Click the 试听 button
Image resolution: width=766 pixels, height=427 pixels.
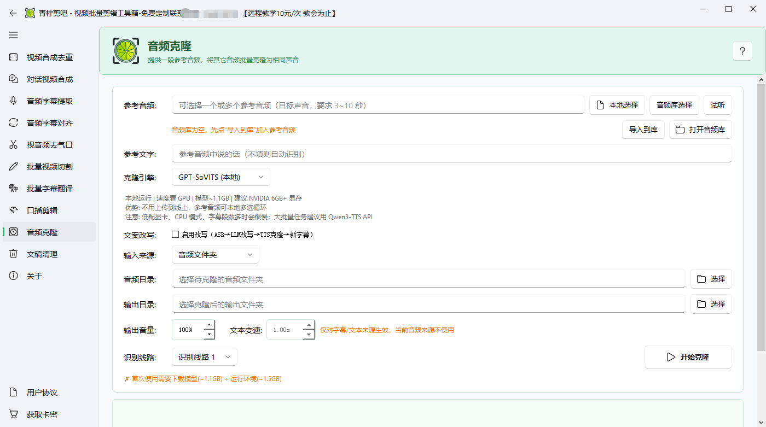(x=717, y=105)
